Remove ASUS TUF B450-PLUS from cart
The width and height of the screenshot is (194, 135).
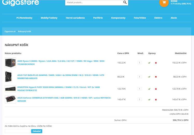pyautogui.click(x=156, y=77)
